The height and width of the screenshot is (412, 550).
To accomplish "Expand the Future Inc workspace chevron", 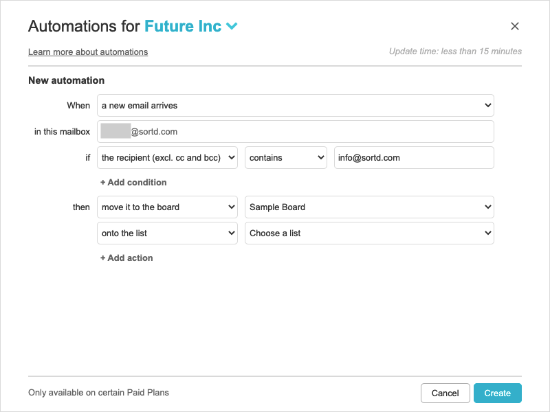I will [x=232, y=27].
